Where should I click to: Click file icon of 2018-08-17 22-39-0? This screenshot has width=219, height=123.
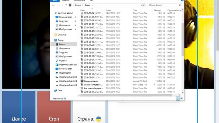[82, 35]
